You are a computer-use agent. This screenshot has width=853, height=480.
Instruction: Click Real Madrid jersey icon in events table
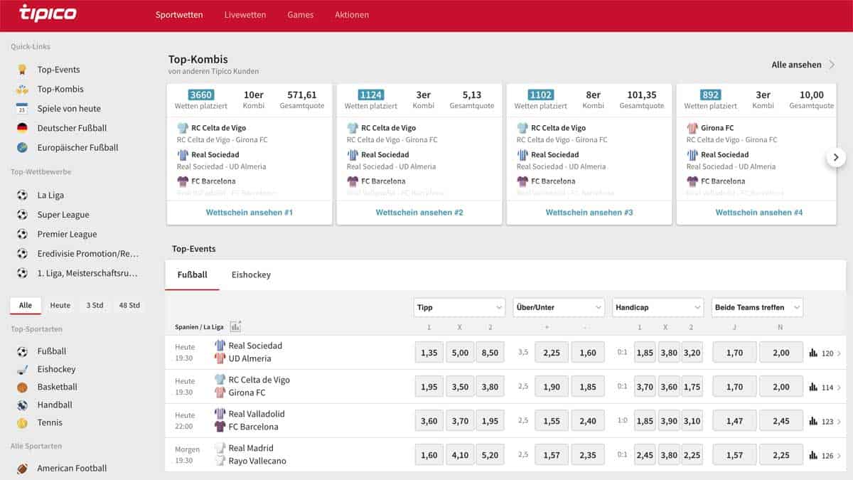(x=220, y=448)
